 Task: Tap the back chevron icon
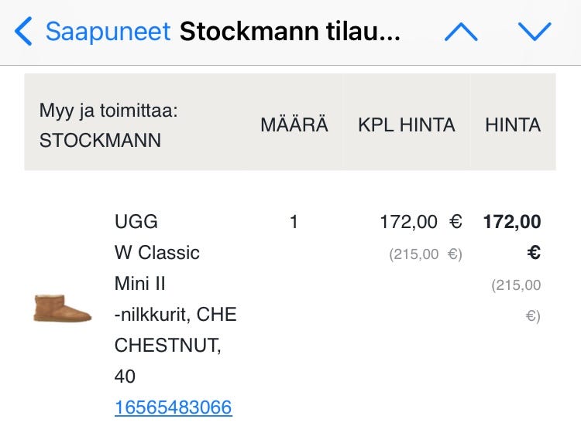click(x=23, y=32)
